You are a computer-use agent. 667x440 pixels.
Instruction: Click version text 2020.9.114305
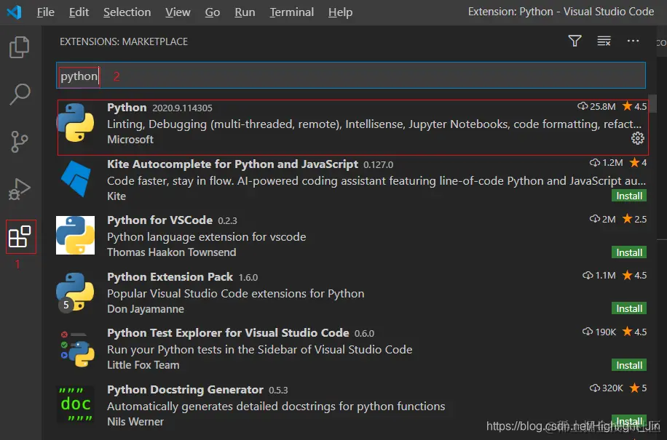[182, 108]
